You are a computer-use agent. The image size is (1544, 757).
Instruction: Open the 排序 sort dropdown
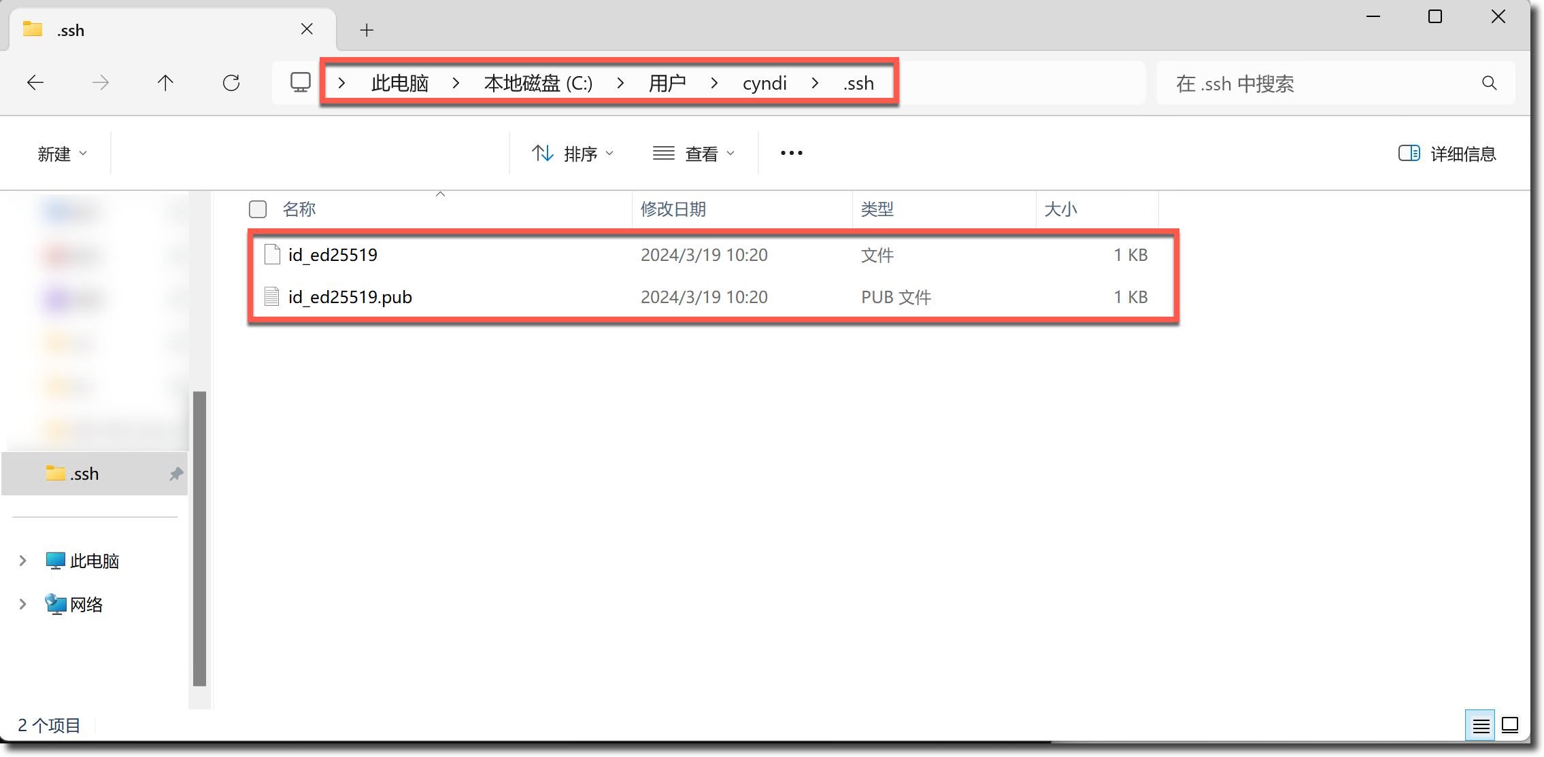click(x=573, y=154)
